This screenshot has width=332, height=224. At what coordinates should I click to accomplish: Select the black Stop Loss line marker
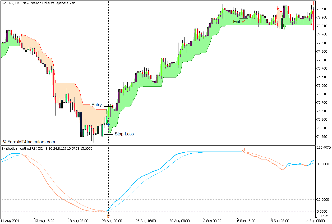[108, 134]
